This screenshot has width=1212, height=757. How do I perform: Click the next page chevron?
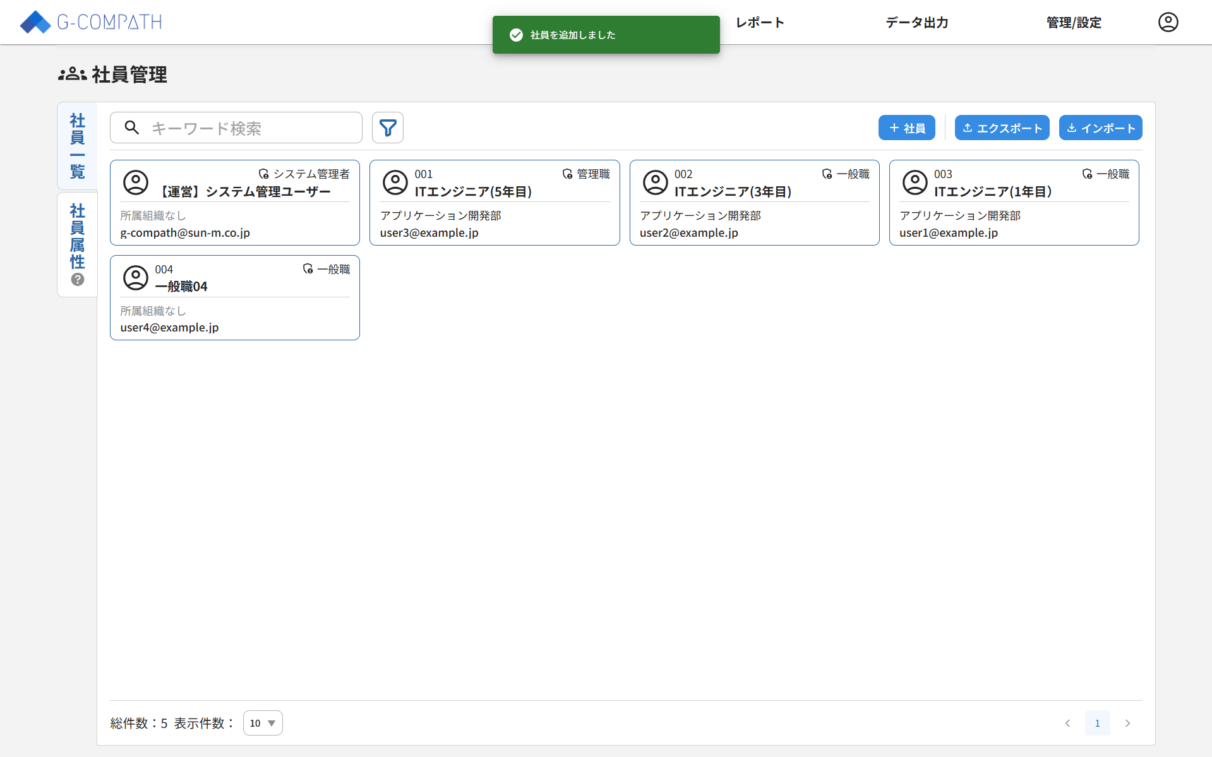coord(1127,723)
